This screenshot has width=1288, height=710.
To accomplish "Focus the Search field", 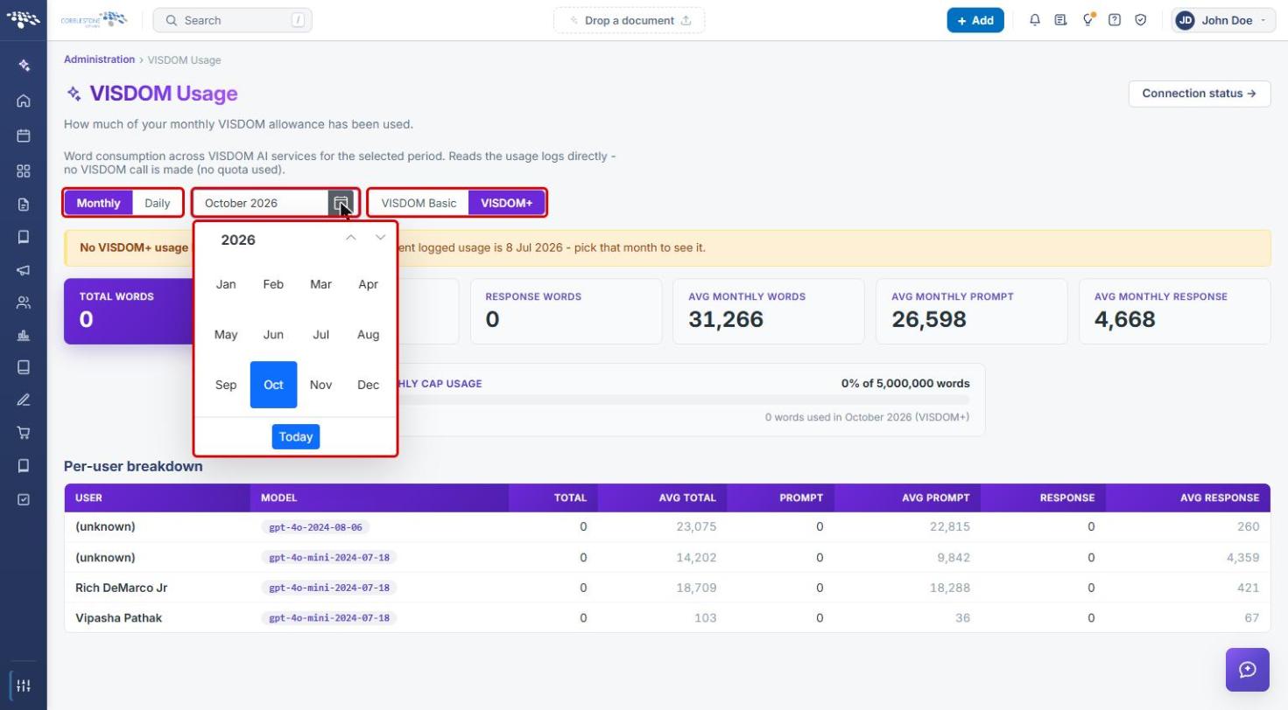I will pyautogui.click(x=232, y=20).
